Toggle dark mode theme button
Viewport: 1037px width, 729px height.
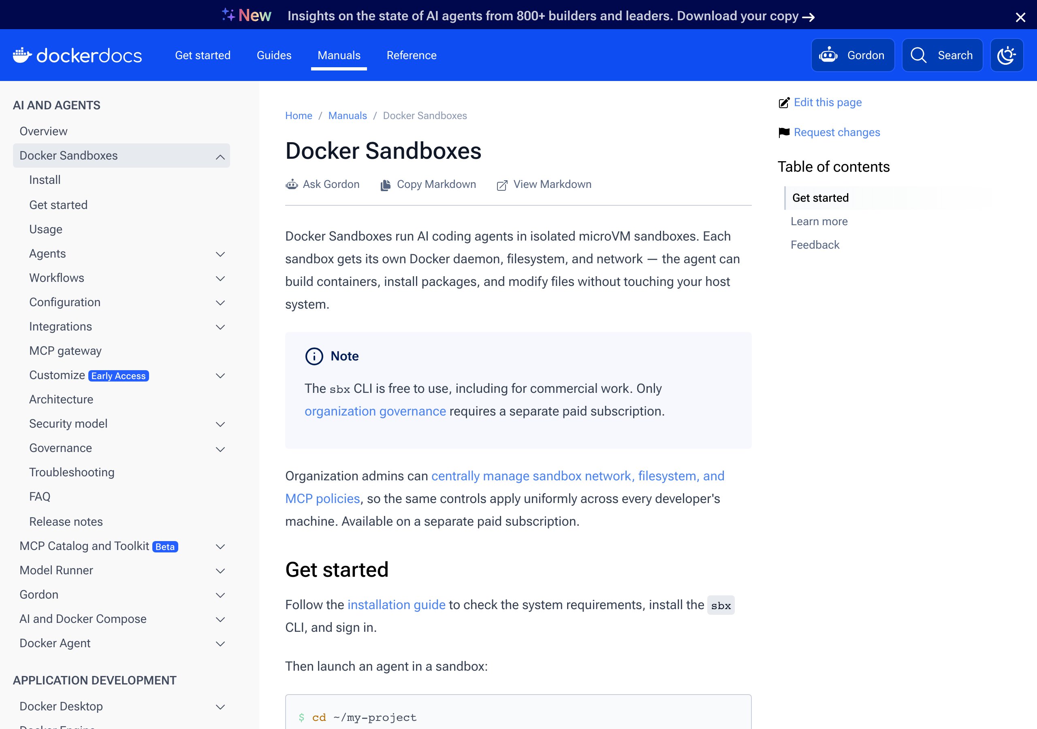pos(1007,55)
